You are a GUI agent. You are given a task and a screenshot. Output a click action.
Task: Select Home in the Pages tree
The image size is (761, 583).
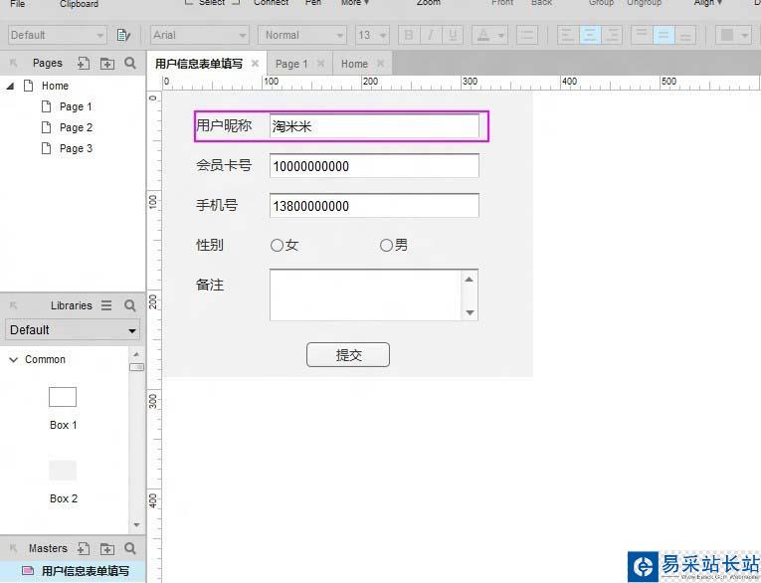click(55, 86)
